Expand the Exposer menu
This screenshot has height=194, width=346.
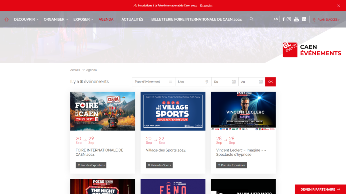83,19
